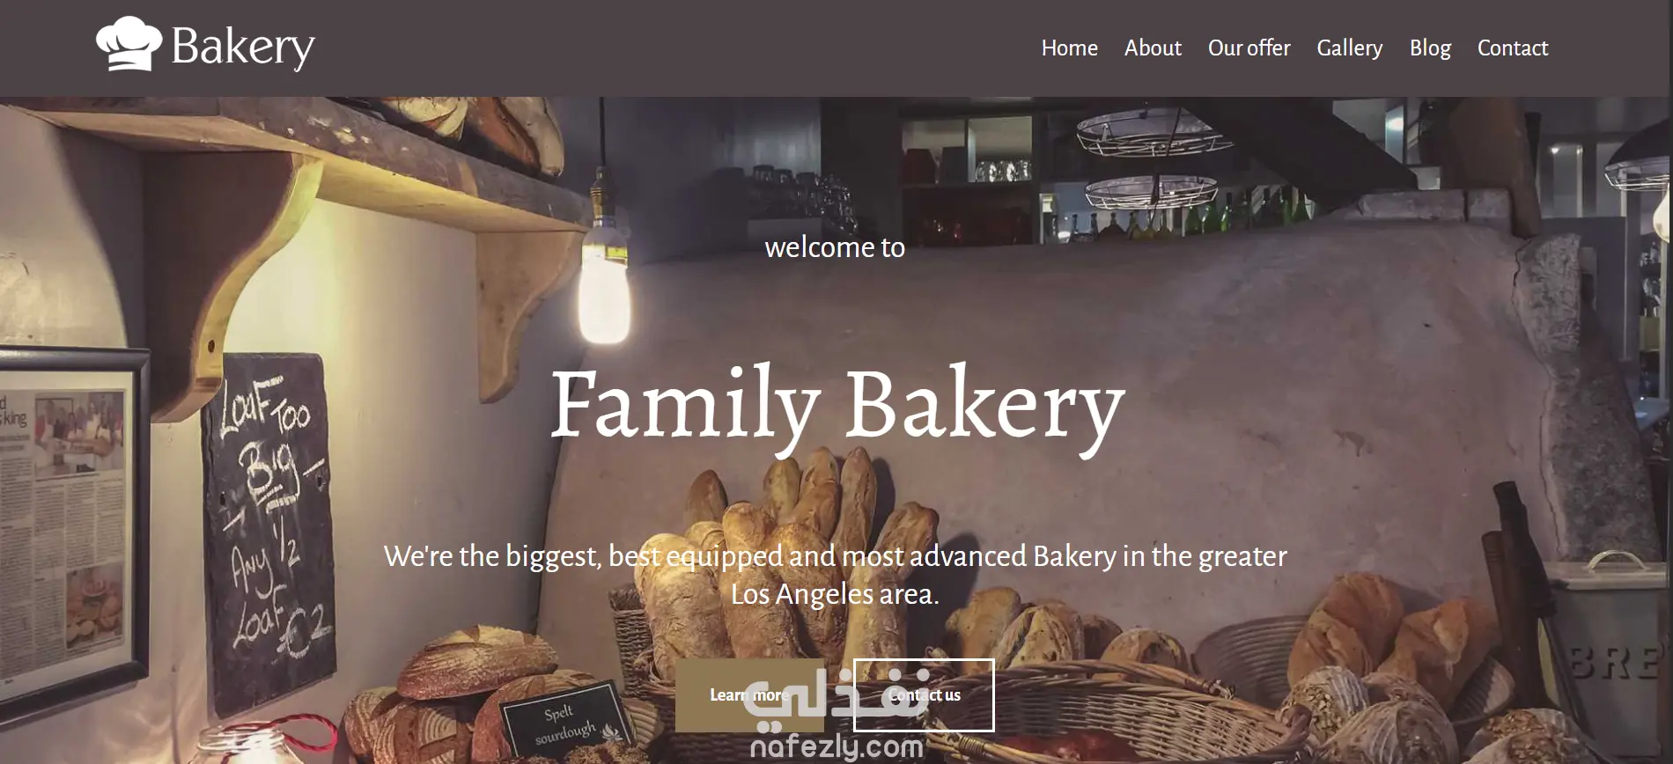
Task: Click the Learn more button
Action: 749,695
